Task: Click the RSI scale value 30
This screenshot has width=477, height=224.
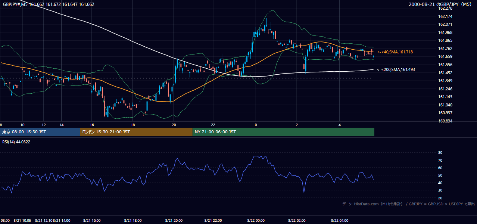Action: coord(440,190)
